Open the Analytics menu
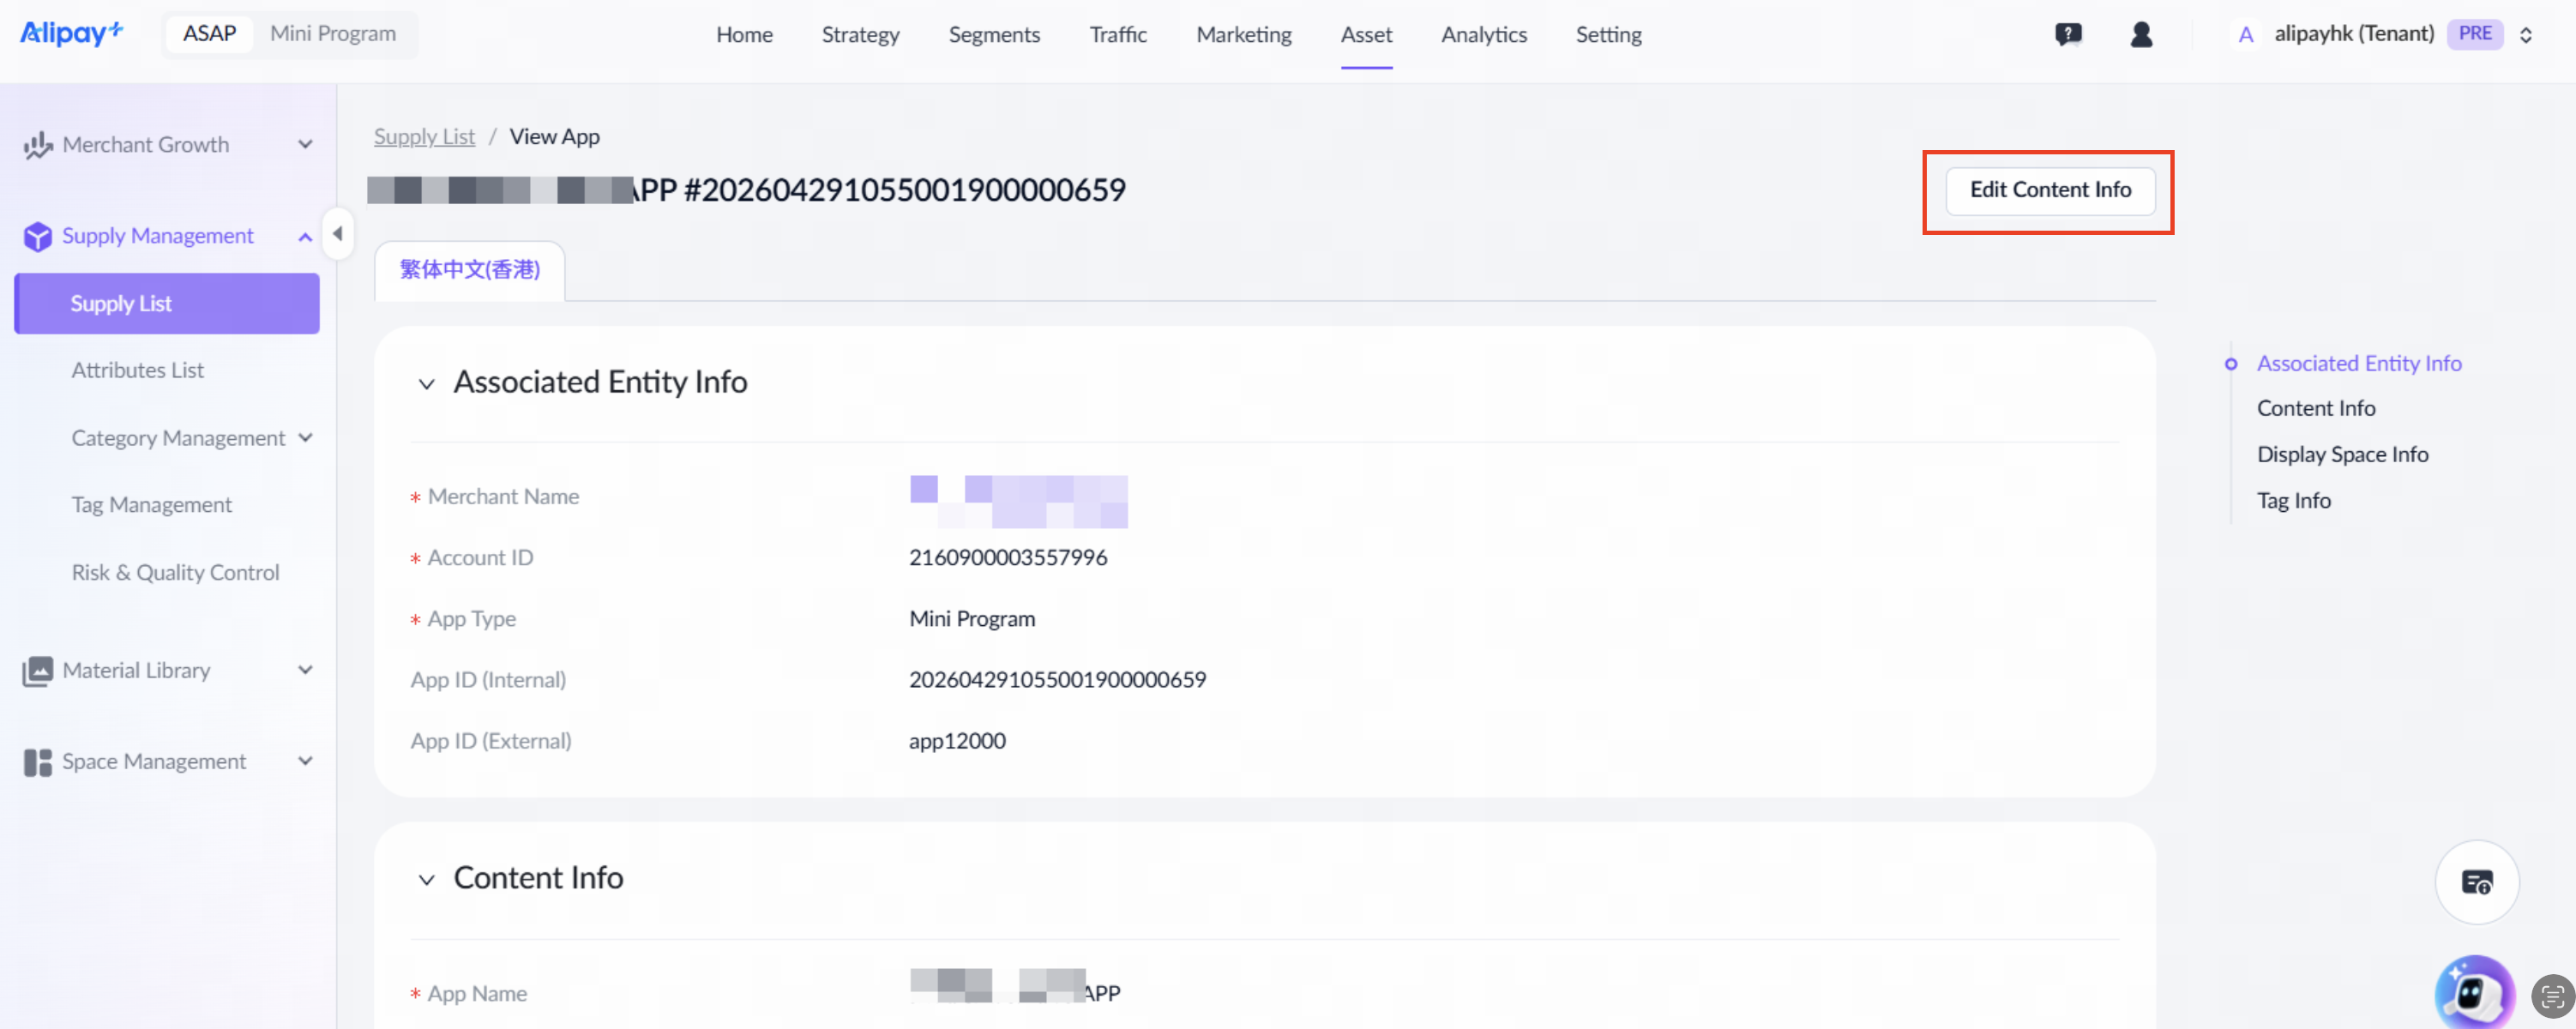The height and width of the screenshot is (1029, 2576). click(x=1484, y=35)
